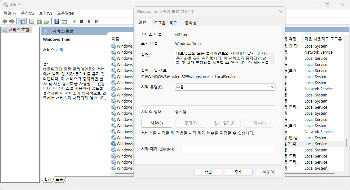Pause service with the toolbar pause icon
Viewport: 350px width, 190px height.
point(89,21)
